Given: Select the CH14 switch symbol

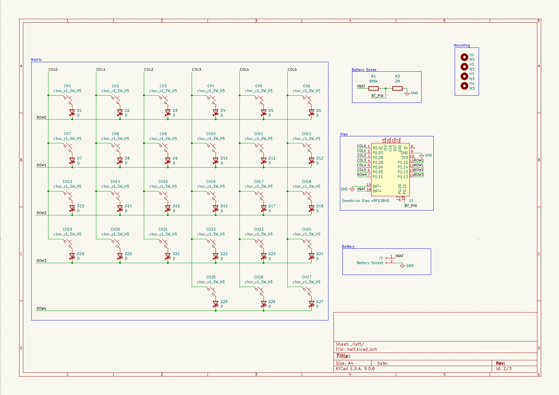Looking at the screenshot, I should (116, 194).
